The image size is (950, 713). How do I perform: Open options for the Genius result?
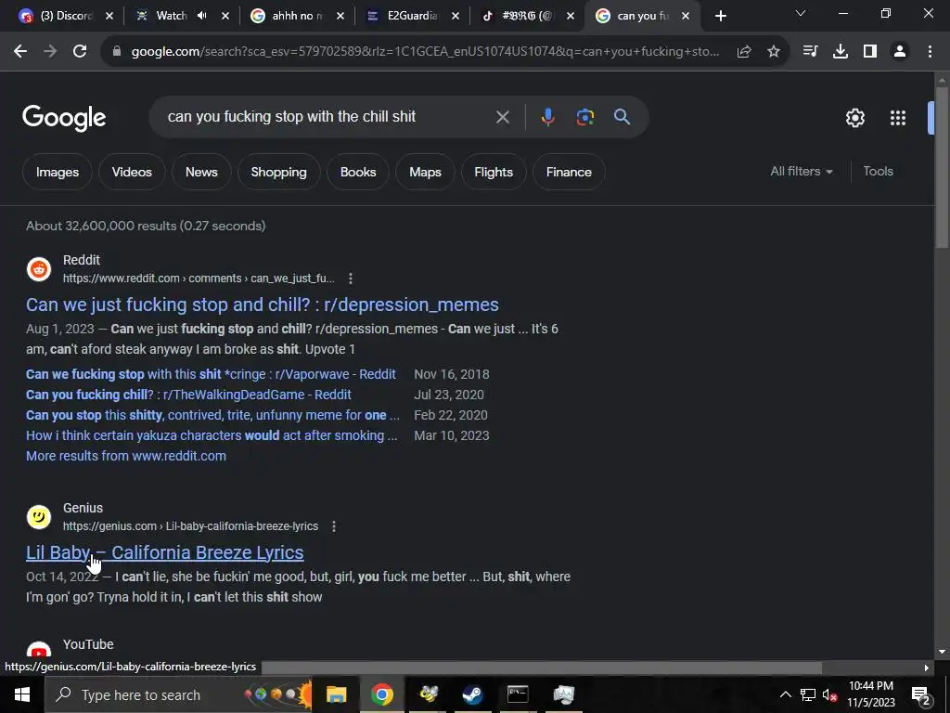334,526
